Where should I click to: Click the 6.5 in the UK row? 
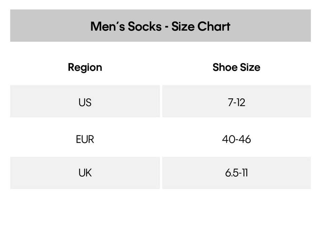point(231,173)
